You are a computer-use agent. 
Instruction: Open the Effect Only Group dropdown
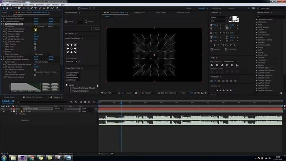tap(43, 55)
